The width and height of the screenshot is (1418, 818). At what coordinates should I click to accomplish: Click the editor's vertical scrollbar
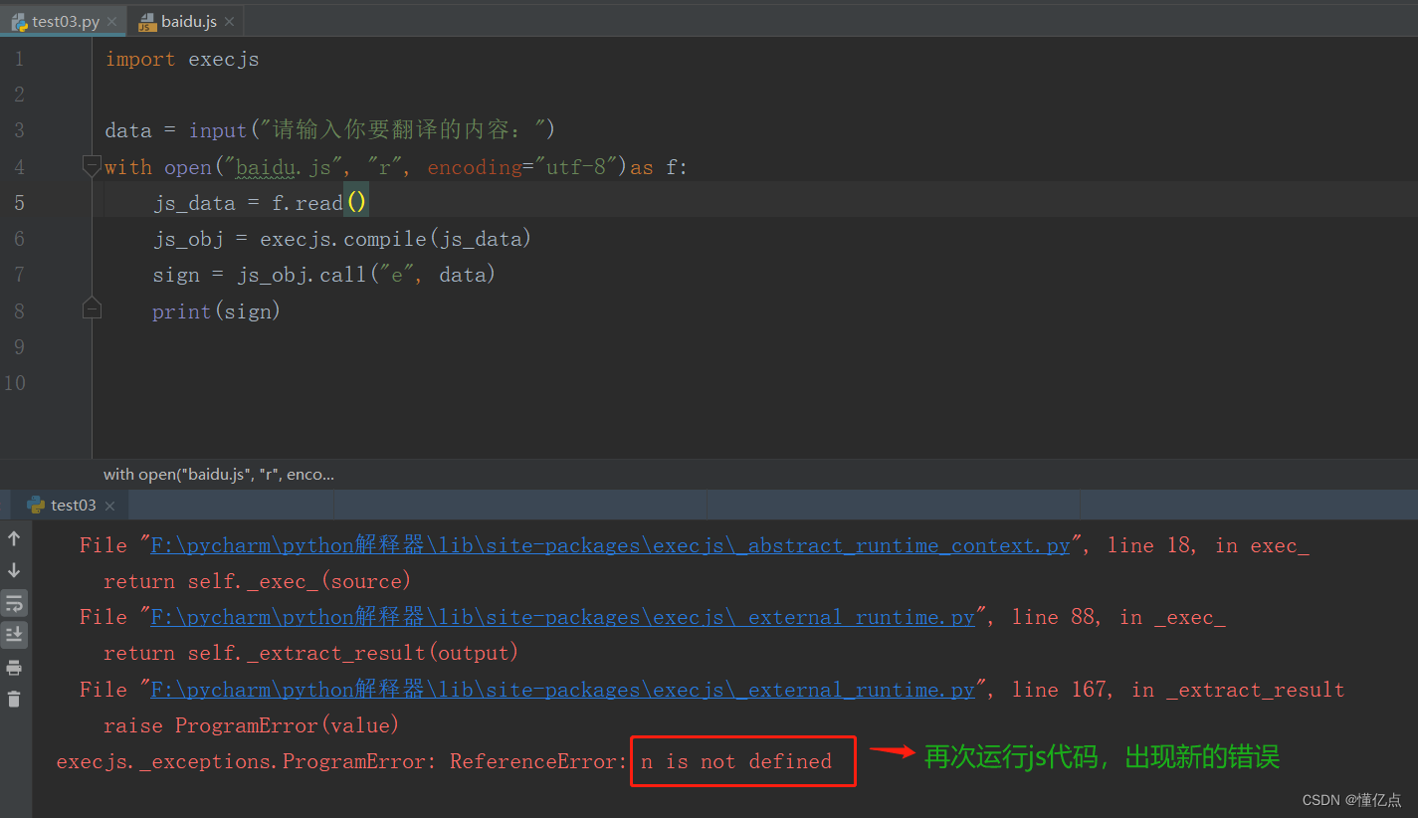point(1411,199)
